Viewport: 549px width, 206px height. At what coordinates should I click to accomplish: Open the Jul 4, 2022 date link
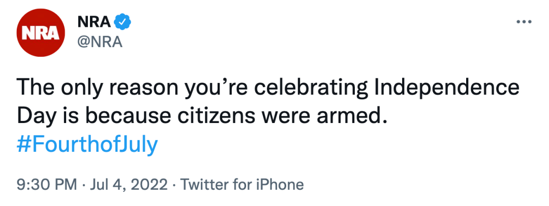pyautogui.click(x=129, y=184)
